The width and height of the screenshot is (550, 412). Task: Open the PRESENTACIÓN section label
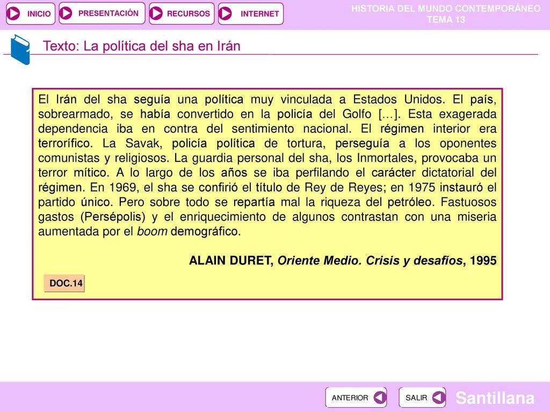click(108, 13)
